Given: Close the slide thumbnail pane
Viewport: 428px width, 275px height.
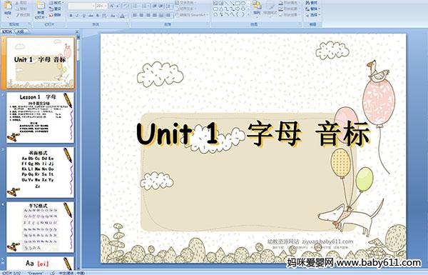Looking at the screenshot, I should (x=77, y=31).
